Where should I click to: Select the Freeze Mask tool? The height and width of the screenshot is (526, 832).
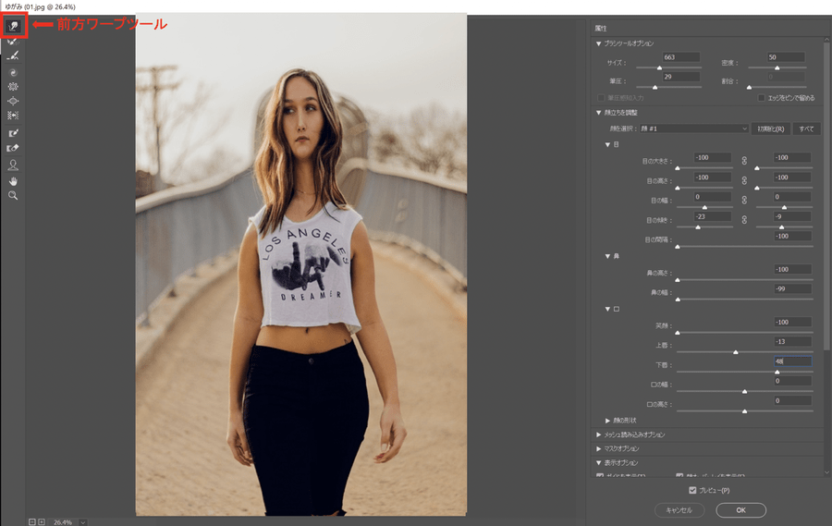pos(13,133)
